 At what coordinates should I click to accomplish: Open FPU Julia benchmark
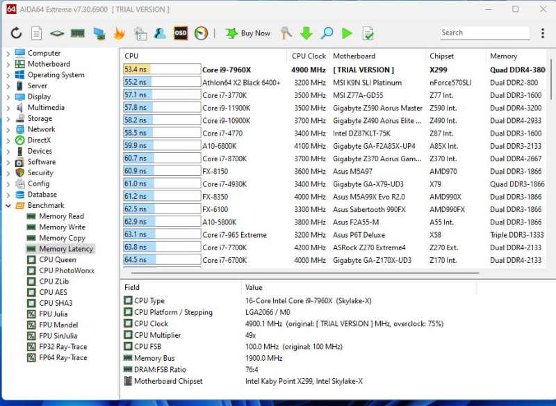[54, 314]
